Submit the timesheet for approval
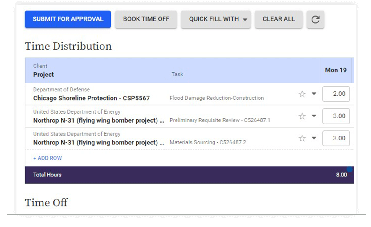This screenshot has width=371, height=227. coord(68,19)
